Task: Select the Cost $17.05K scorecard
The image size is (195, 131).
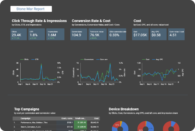Action: [140, 34]
